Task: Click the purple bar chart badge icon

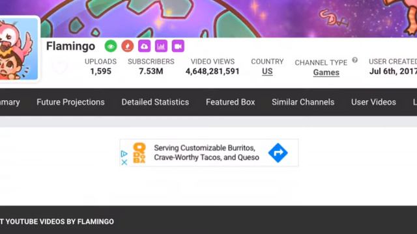Action: click(161, 46)
